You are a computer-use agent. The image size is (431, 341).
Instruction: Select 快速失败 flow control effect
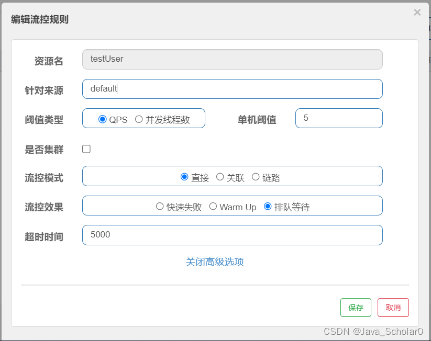pyautogui.click(x=160, y=206)
